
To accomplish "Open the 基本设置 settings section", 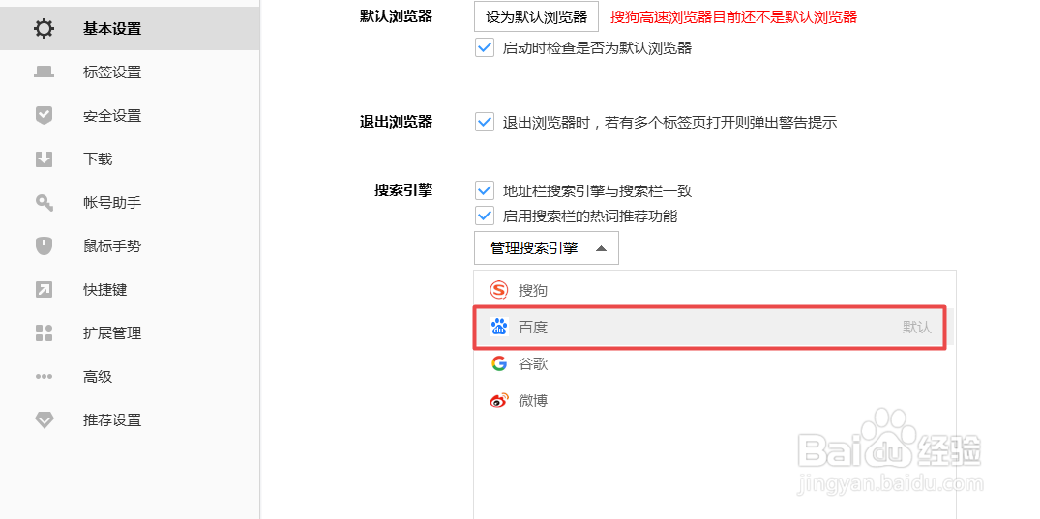I will (x=130, y=28).
